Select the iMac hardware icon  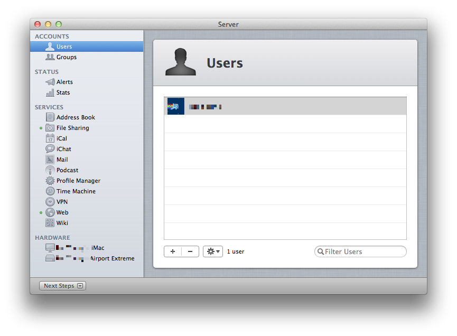coord(50,248)
